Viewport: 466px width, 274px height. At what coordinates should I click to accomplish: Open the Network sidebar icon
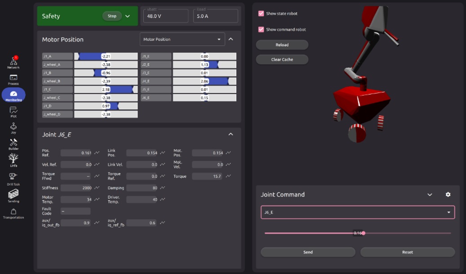[13, 62]
